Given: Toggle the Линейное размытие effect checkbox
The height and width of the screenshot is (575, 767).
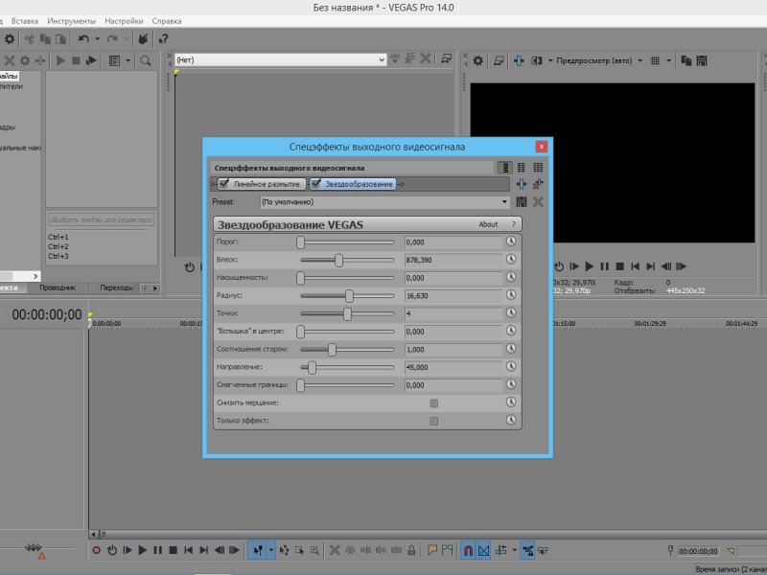Looking at the screenshot, I should tap(223, 184).
